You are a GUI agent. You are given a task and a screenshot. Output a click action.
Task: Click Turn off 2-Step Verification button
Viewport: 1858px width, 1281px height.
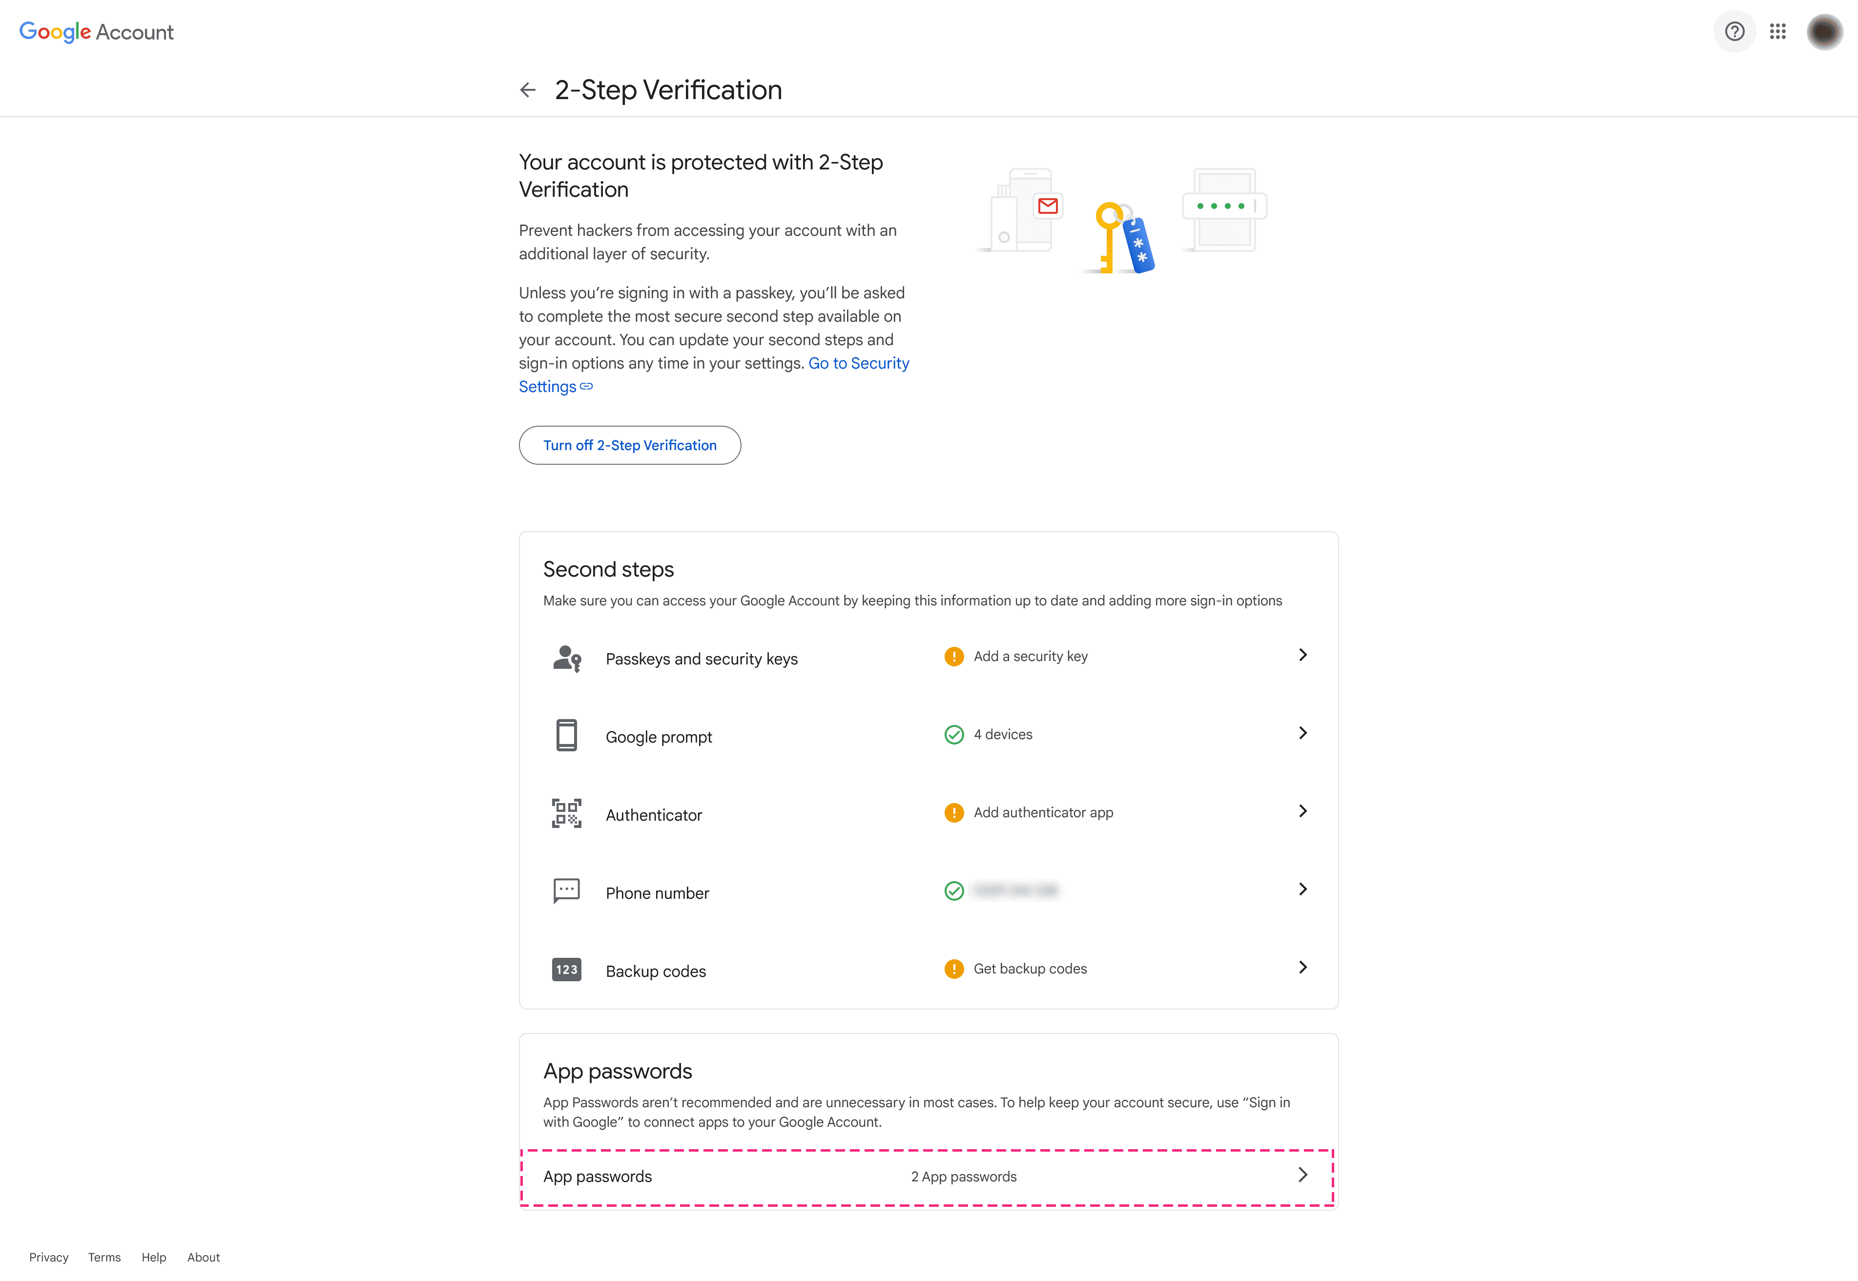[x=630, y=445]
